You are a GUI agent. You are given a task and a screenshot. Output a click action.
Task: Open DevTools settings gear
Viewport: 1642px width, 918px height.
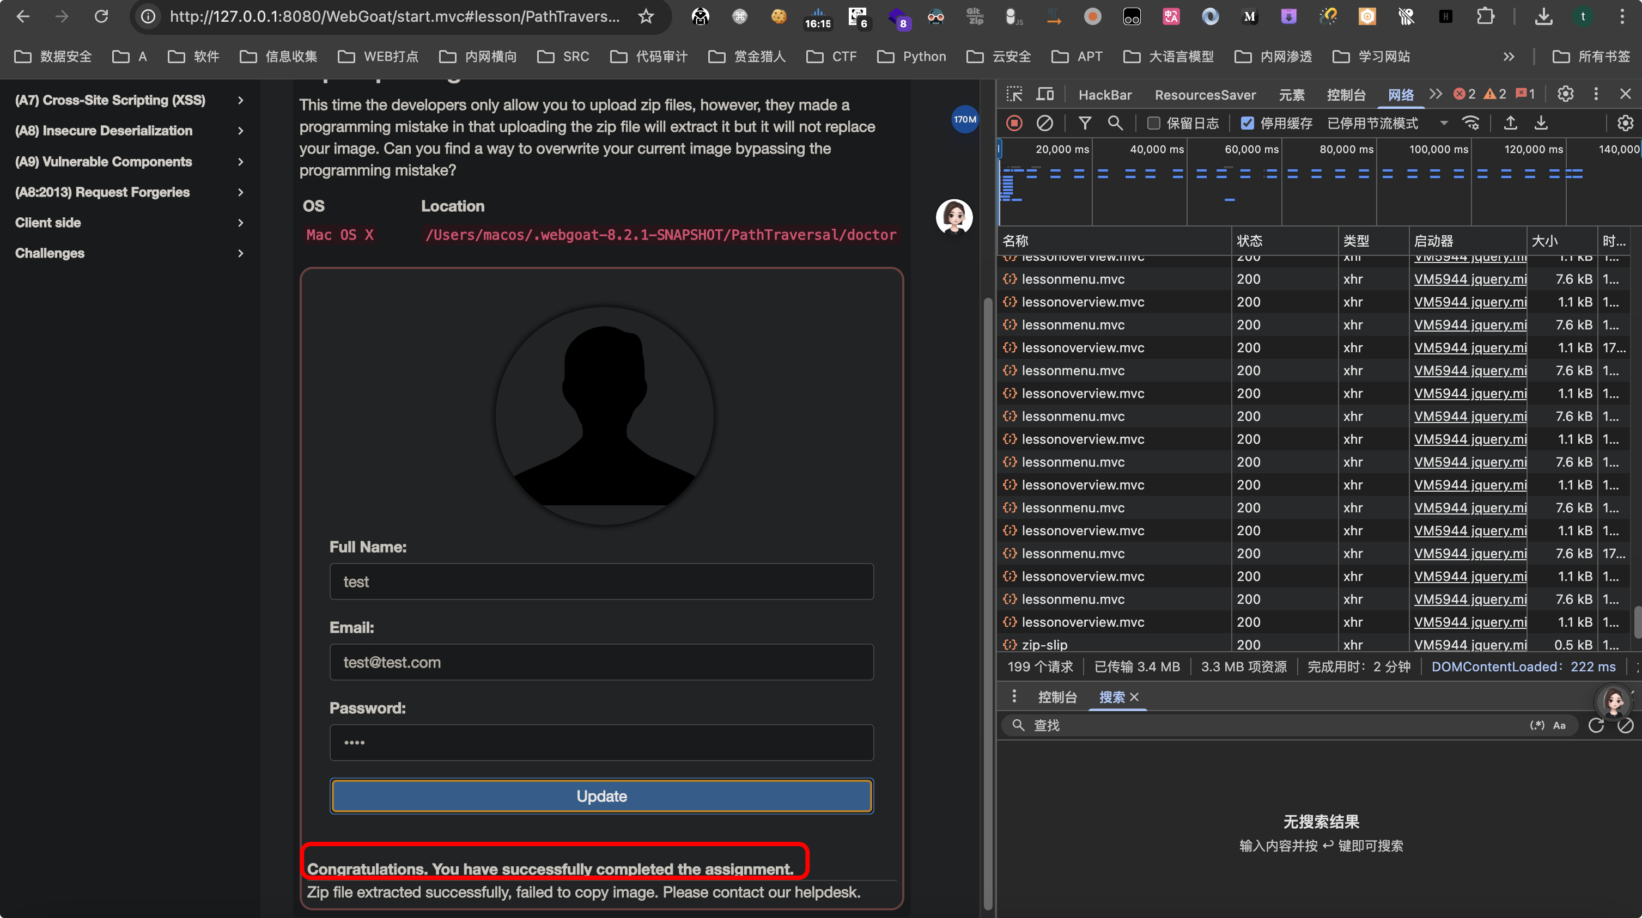[x=1565, y=94]
